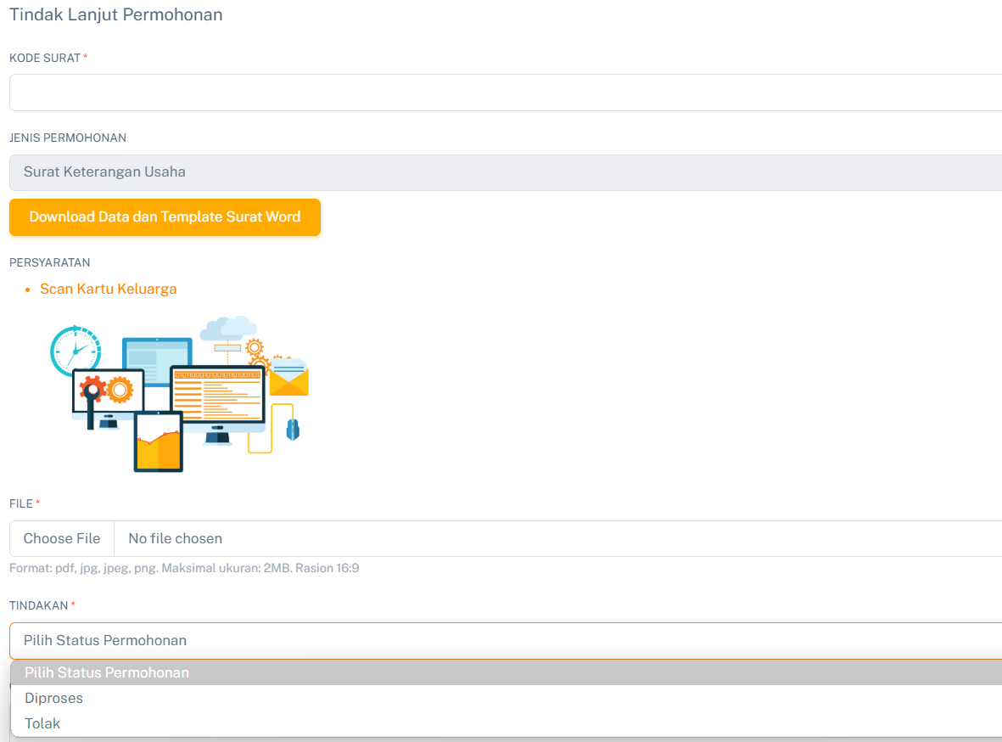
Task: Click the Choose File button
Action: (62, 538)
